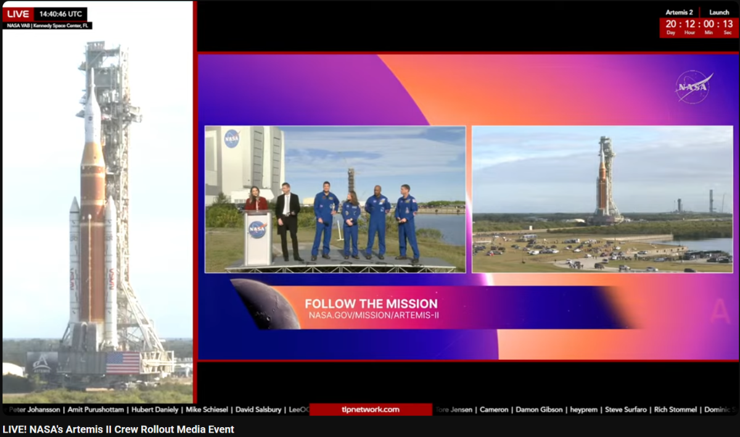Click the tlpnetwork.com red banner
Image resolution: width=740 pixels, height=437 pixels.
coord(371,409)
